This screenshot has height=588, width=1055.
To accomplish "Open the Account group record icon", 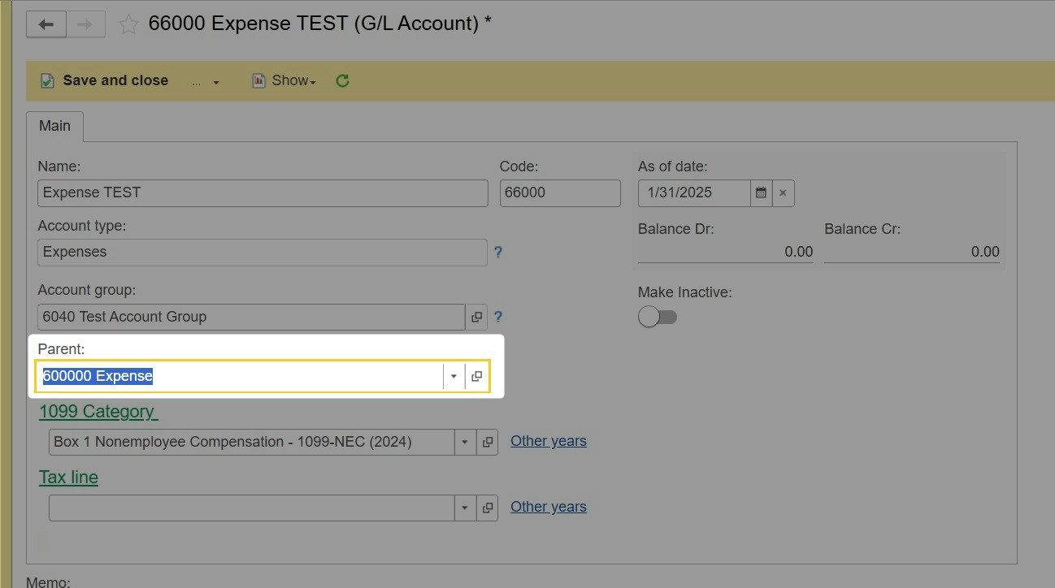I will coord(477,317).
